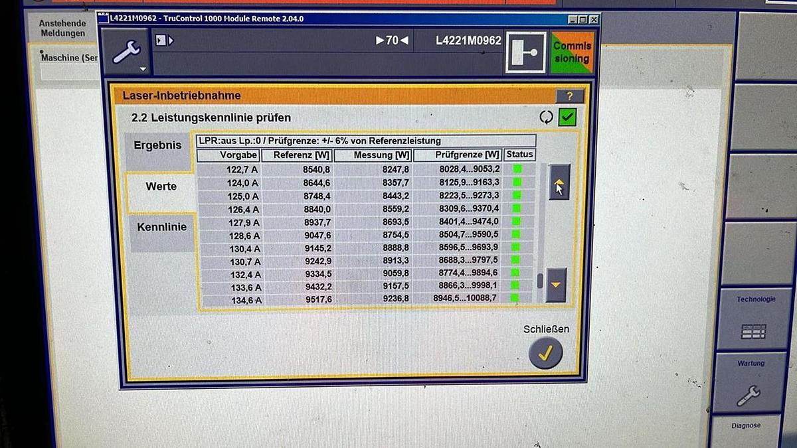Select the 133,6 A row value
The width and height of the screenshot is (797, 448).
(x=246, y=287)
